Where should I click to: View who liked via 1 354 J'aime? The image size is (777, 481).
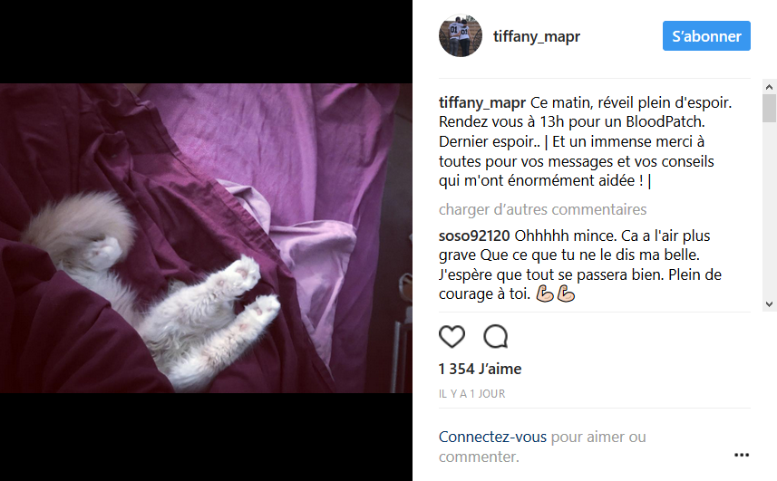pos(480,369)
